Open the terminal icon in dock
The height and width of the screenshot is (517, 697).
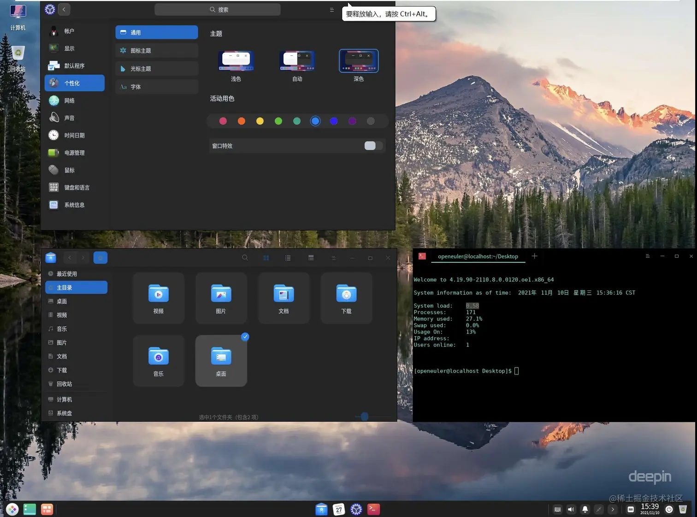(374, 509)
